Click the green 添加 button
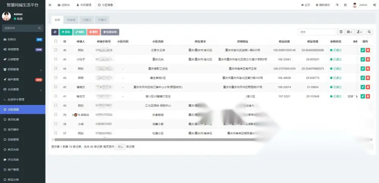The width and height of the screenshot is (379, 183). [x=66, y=32]
